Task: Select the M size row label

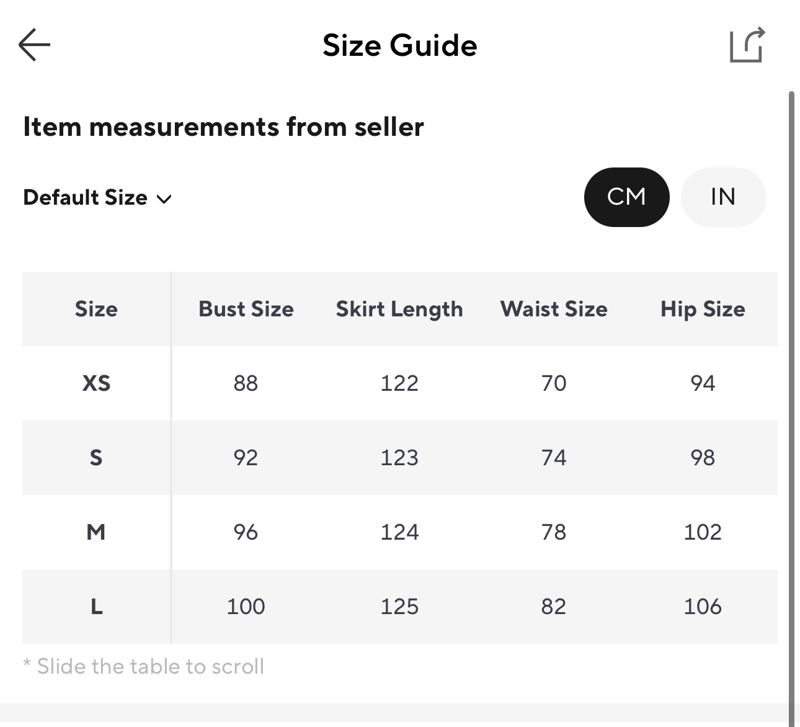Action: click(x=96, y=532)
